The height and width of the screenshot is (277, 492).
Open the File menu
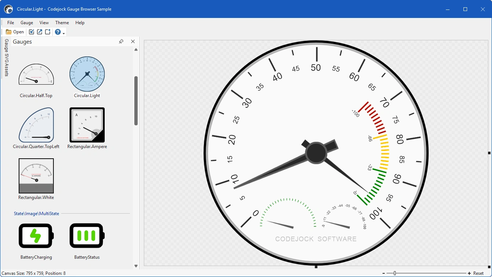[11, 23]
